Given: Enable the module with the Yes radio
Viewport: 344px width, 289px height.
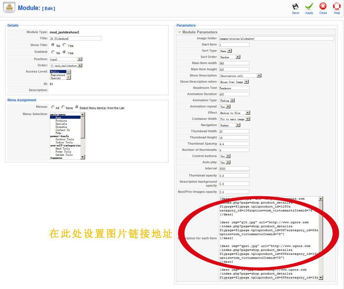Looking at the screenshot, I should (65, 52).
